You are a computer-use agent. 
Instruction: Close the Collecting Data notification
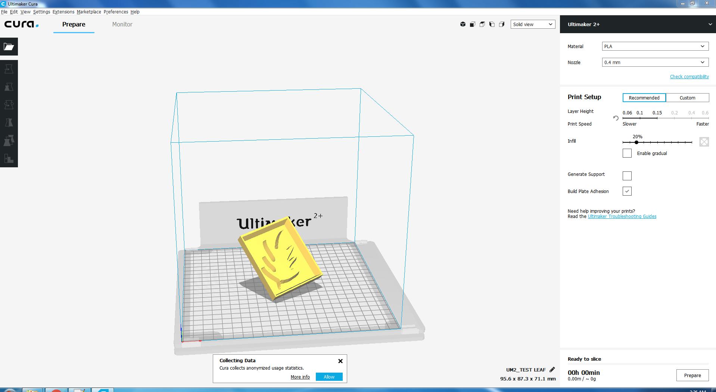click(x=340, y=361)
